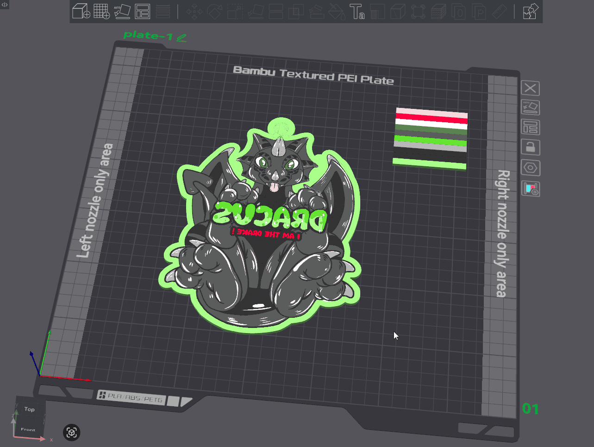Open the Scale tool

coord(236,12)
